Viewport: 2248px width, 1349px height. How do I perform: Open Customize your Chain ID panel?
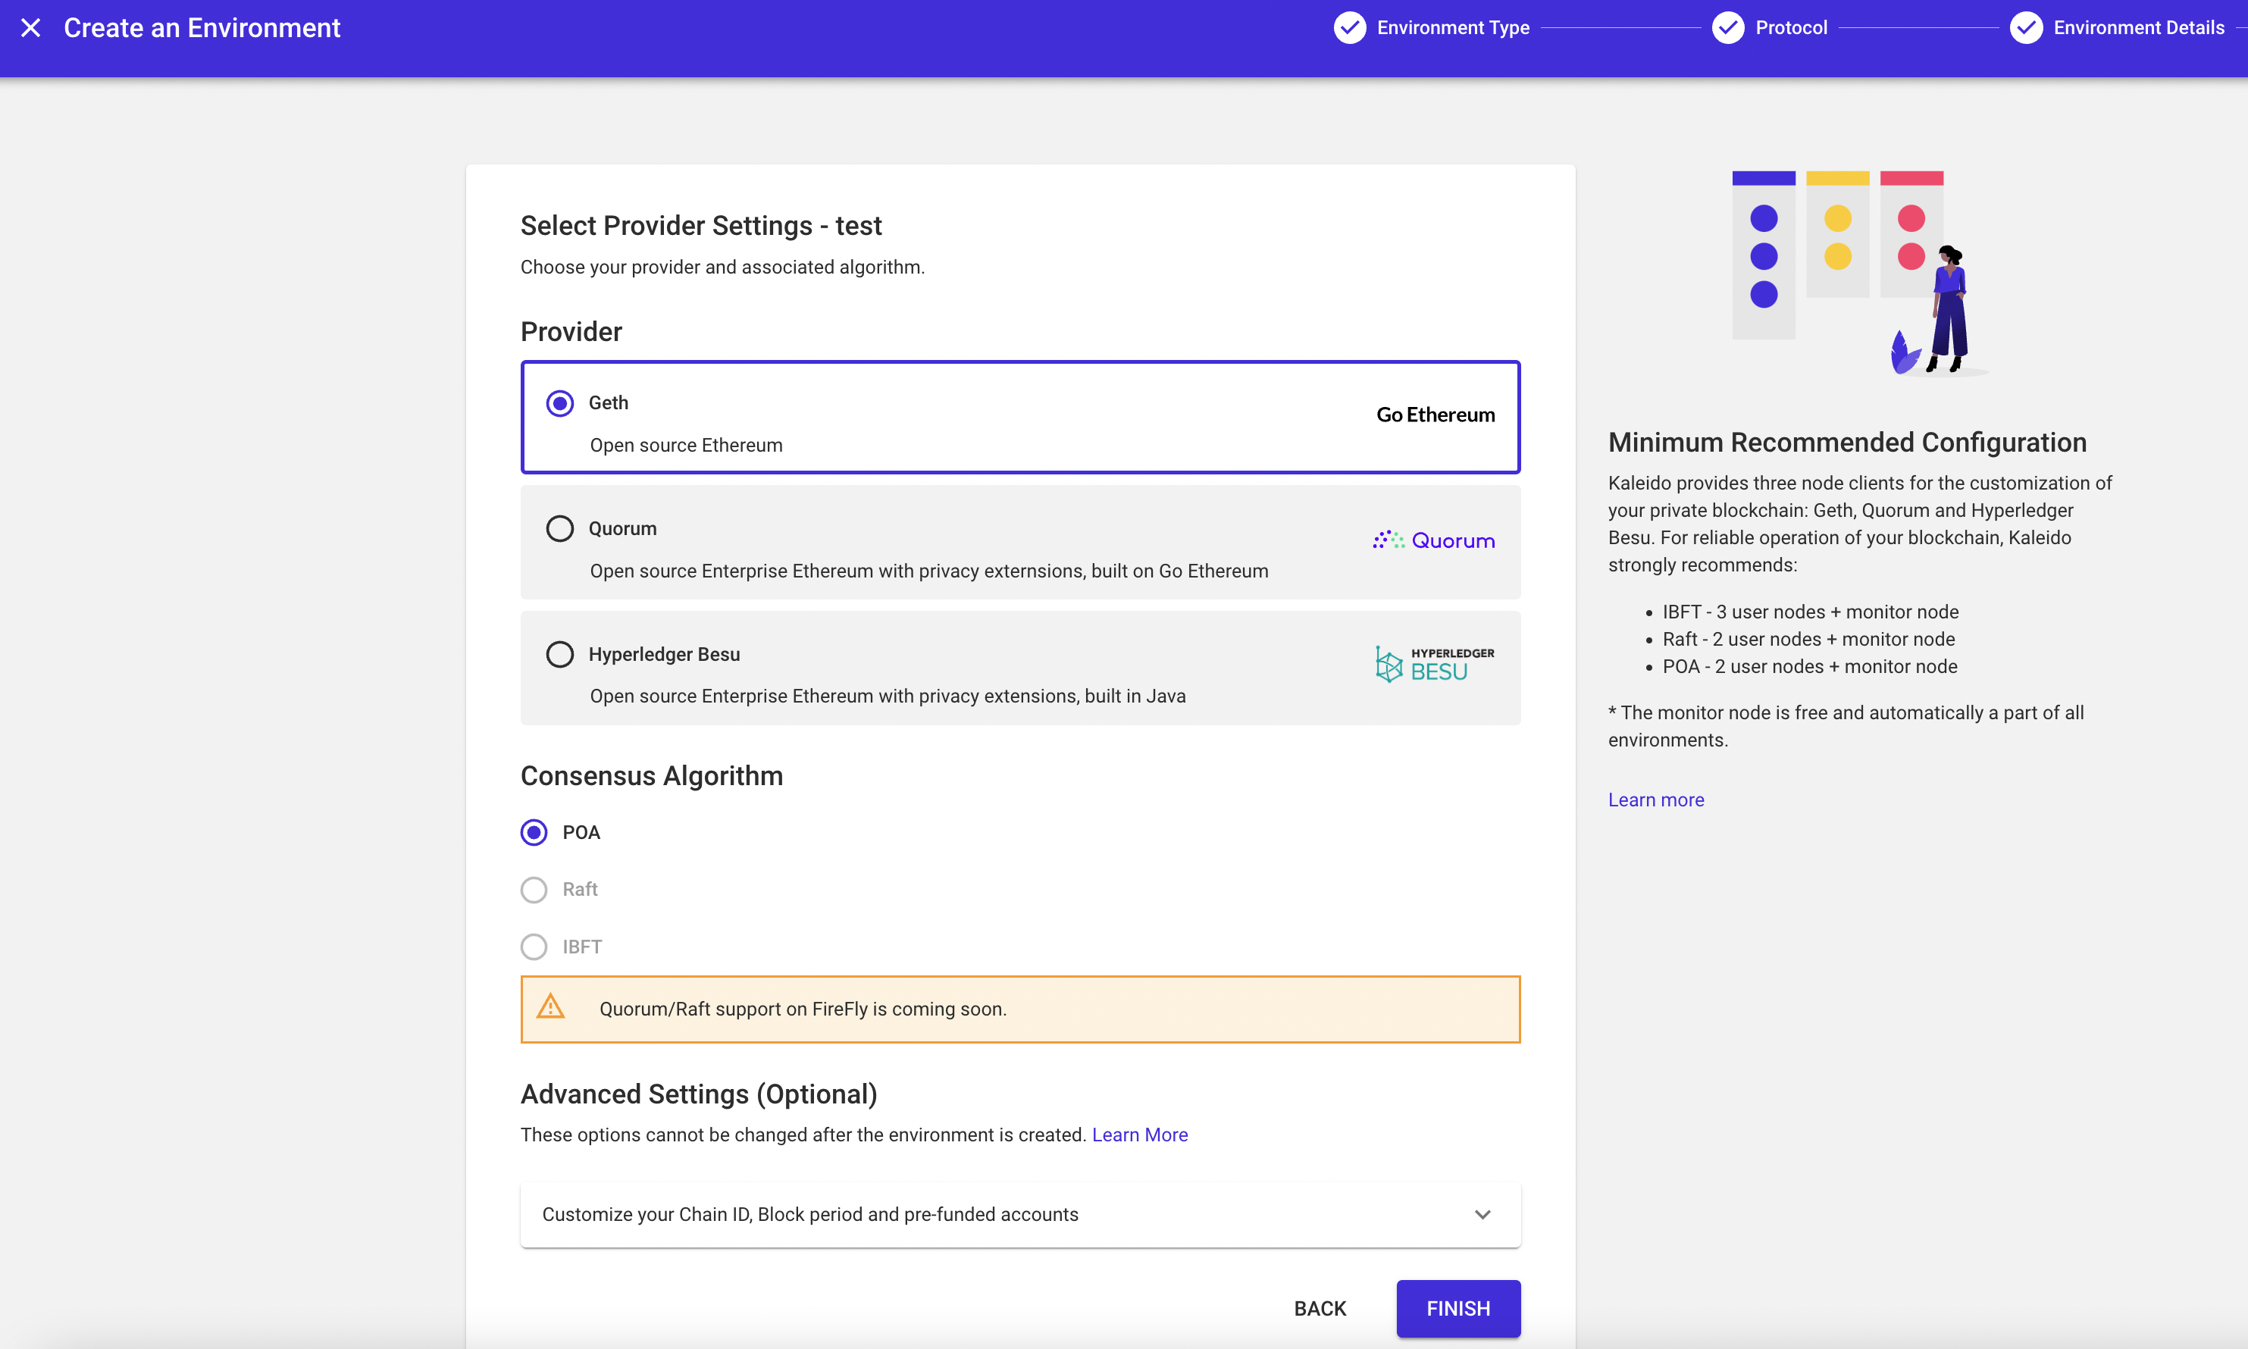pyautogui.click(x=1020, y=1216)
